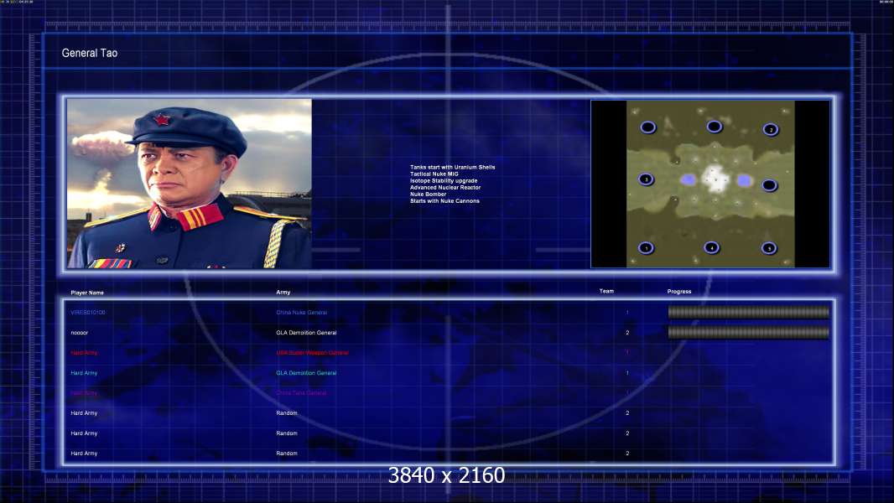894x503 pixels.
Task: Click the General Tao title text
Action: 90,53
